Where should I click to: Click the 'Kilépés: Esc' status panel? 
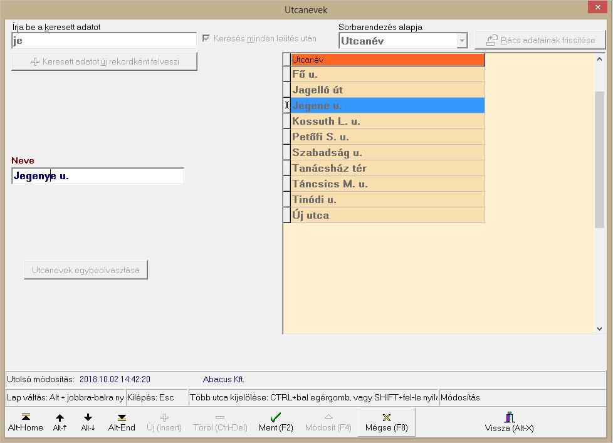[156, 397]
